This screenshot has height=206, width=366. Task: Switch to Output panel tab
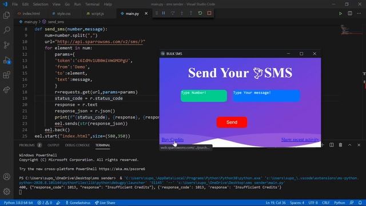53,145
